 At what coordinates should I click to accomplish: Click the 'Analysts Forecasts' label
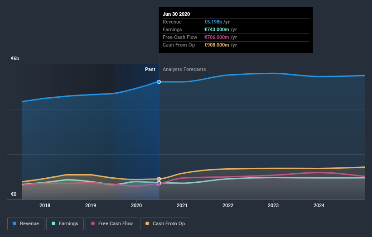pos(184,69)
